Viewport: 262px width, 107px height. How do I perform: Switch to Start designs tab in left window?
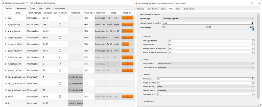[x=21, y=8]
